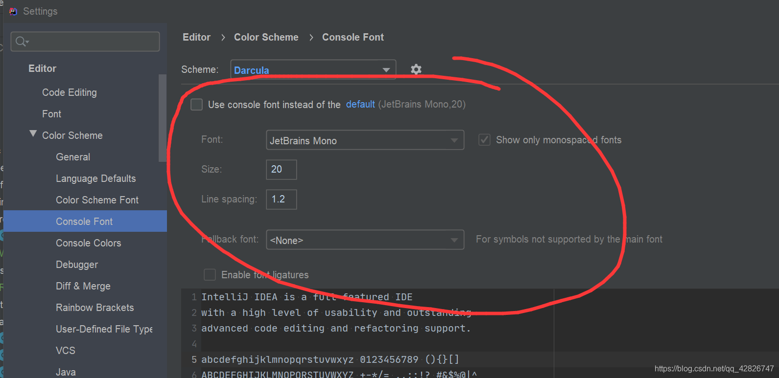Click preview line 'advanced code editing and refactoring support.'
The height and width of the screenshot is (378, 779).
[336, 328]
